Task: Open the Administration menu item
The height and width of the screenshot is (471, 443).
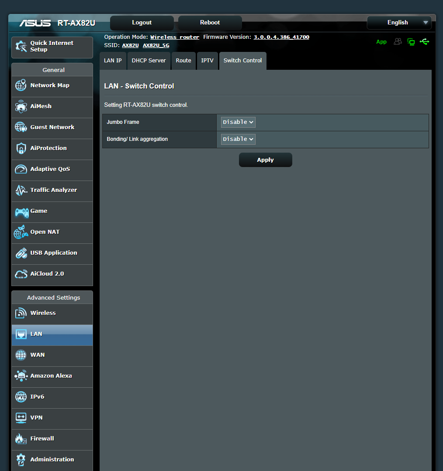Action: tap(52, 461)
